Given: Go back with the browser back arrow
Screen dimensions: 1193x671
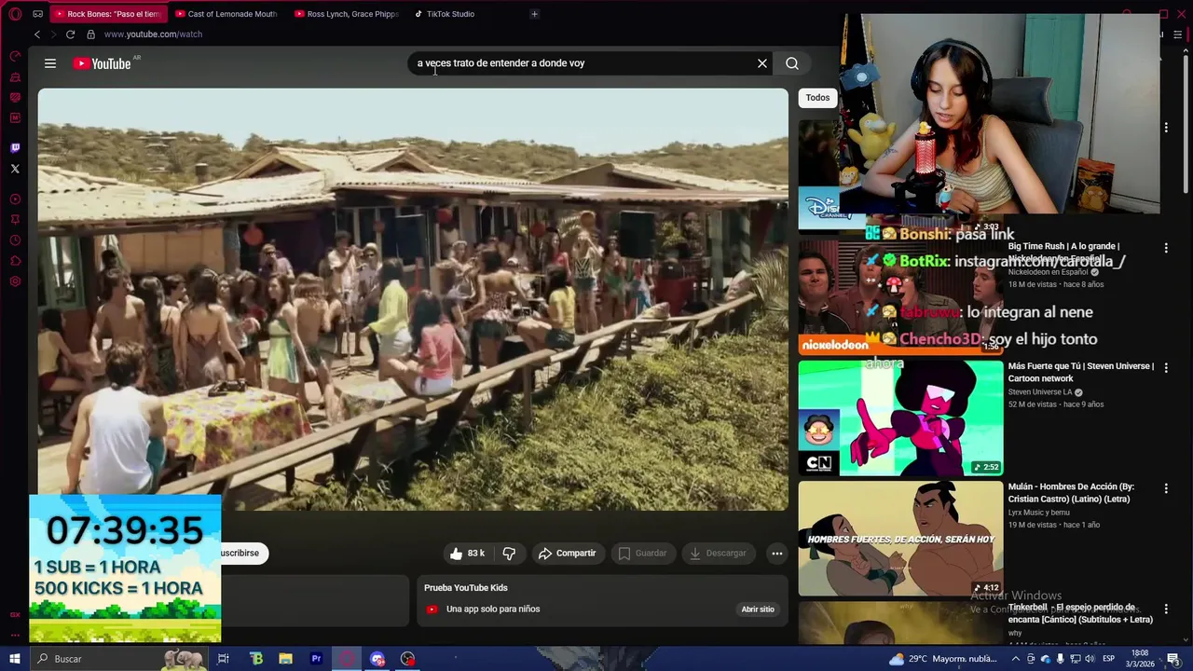Looking at the screenshot, I should pos(37,34).
